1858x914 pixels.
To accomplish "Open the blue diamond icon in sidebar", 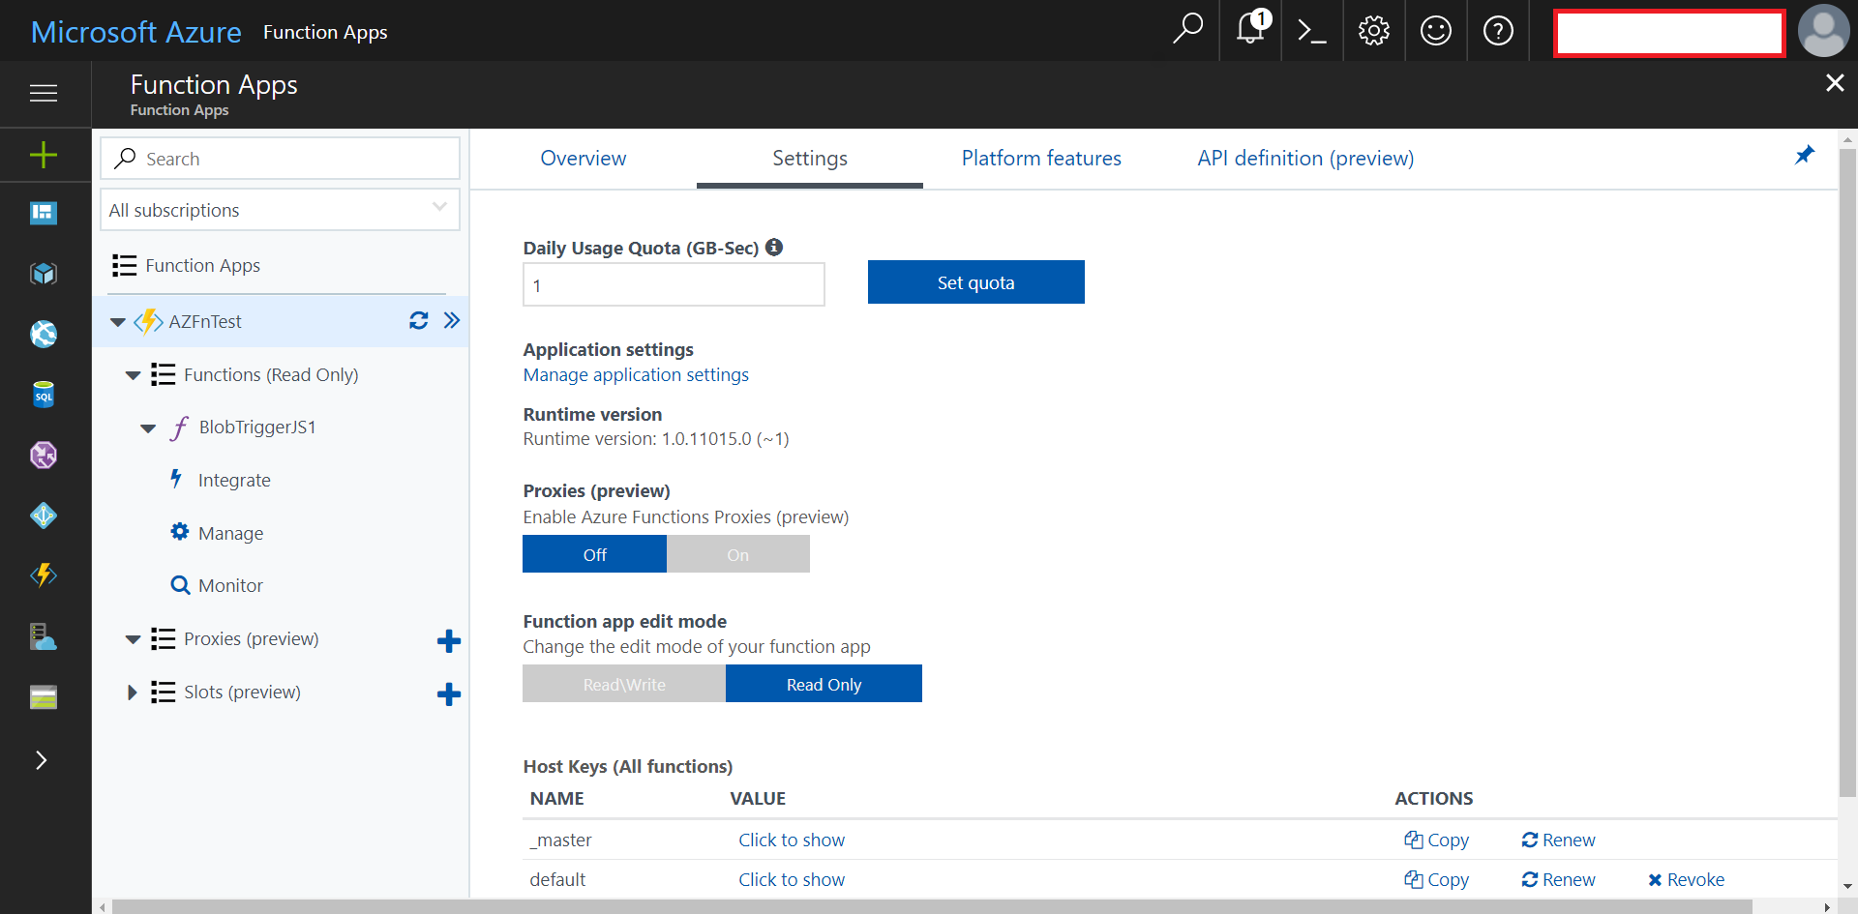I will coord(44,516).
